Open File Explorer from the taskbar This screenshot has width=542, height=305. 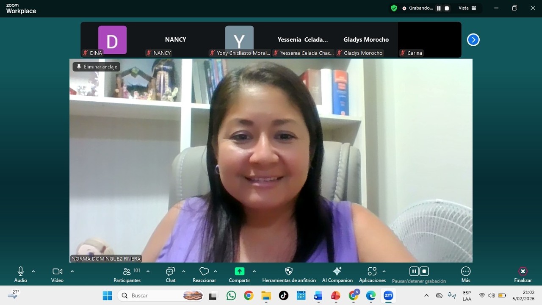point(266,296)
